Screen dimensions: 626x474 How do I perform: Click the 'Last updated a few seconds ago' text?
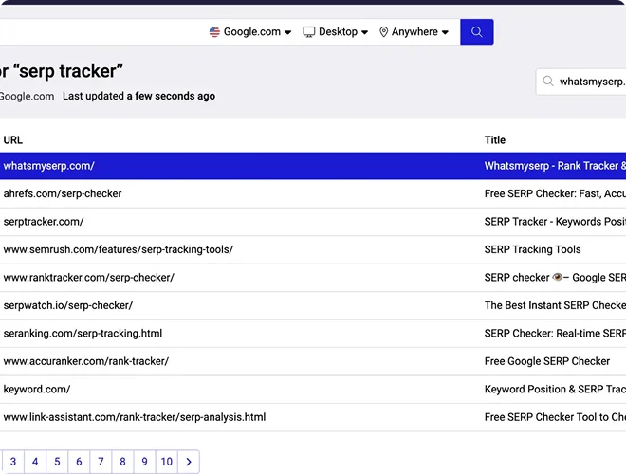(x=138, y=96)
